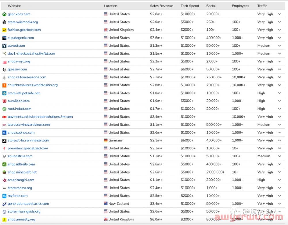The width and height of the screenshot is (288, 225).
Task: Visit the shop.amnesty.org link
Action: click(x=21, y=219)
